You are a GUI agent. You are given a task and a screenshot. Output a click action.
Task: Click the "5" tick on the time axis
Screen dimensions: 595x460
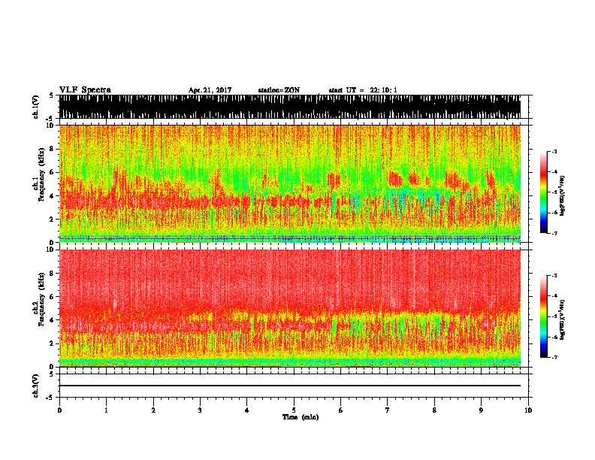click(x=294, y=410)
